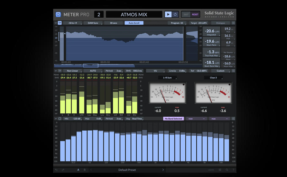Click the Ltf channel meter bar
The height and width of the screenshot is (177, 287).
coord(116,97)
